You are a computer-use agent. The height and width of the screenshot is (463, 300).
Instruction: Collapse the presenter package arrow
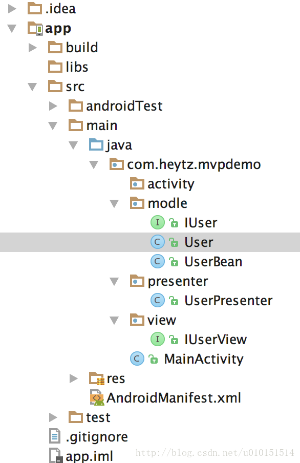(x=114, y=281)
